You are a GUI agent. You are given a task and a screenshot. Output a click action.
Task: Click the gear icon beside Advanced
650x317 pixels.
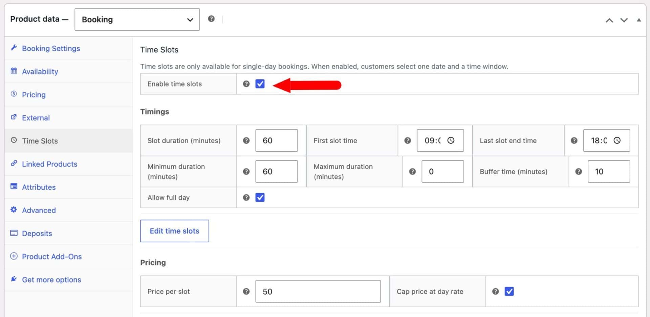14,210
